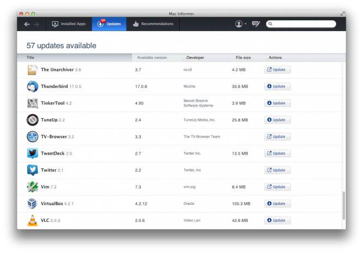
Task: Click Oracle developer name
Action: click(189, 204)
